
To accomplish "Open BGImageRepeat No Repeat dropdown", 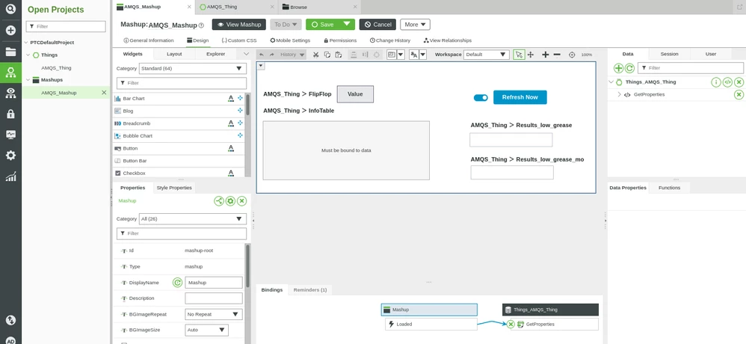I will click(x=214, y=315).
